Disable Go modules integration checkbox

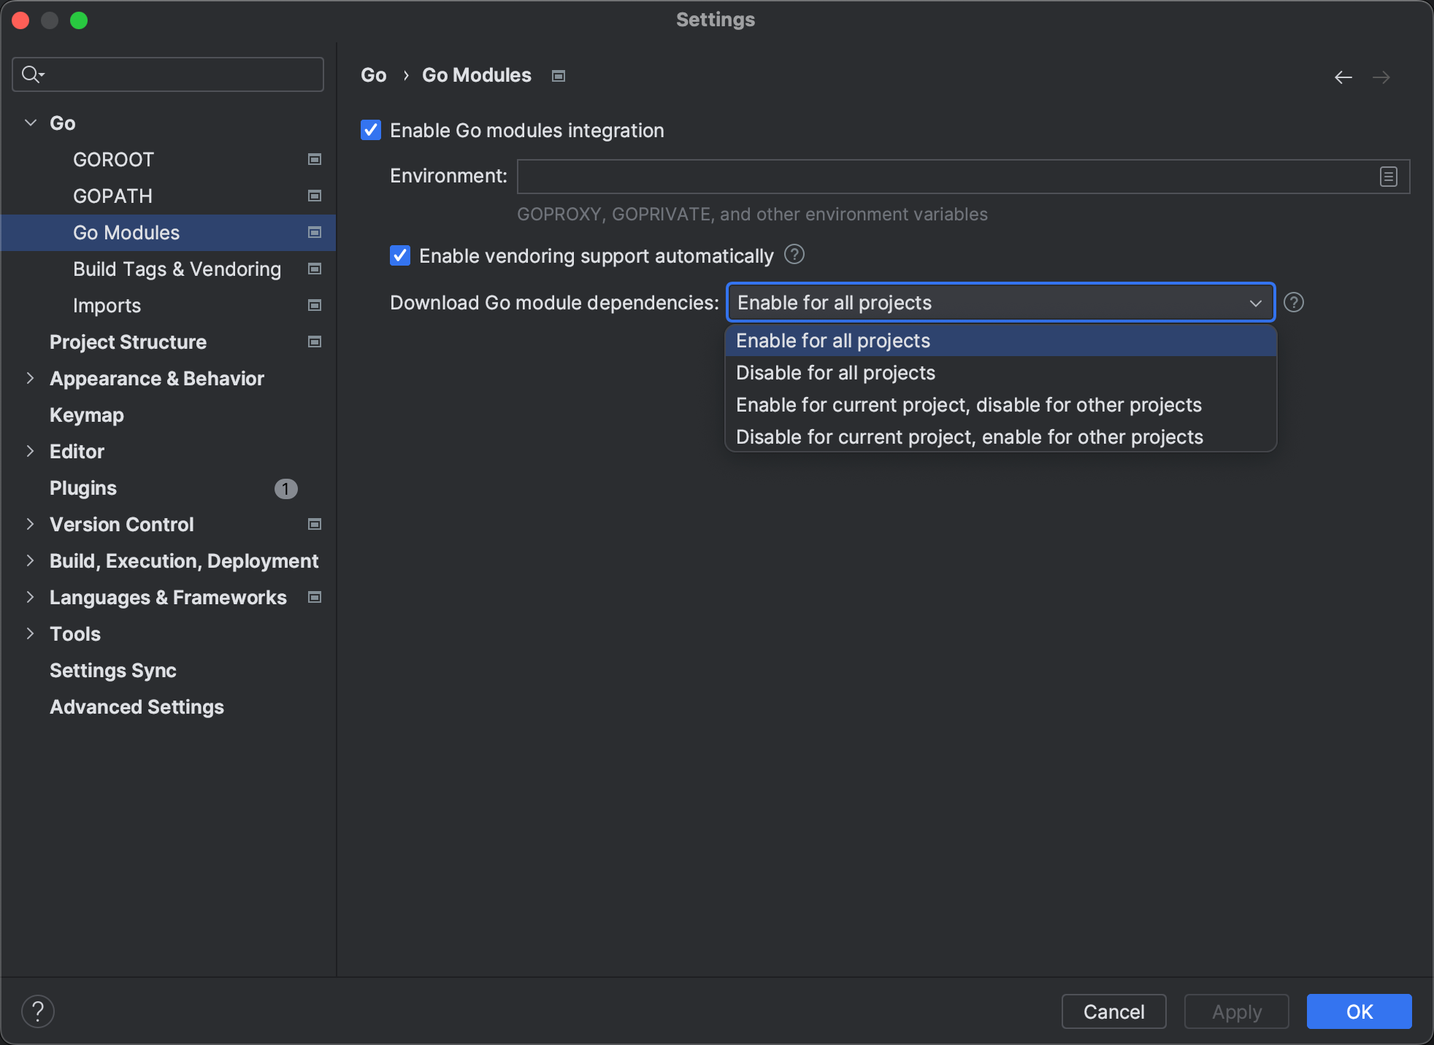tap(371, 131)
